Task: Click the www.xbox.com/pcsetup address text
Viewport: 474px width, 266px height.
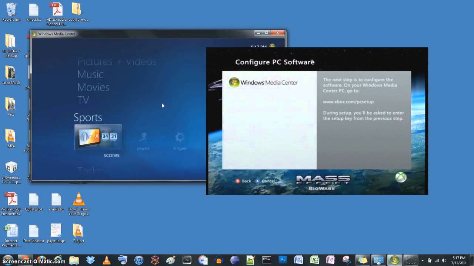Action: [348, 102]
